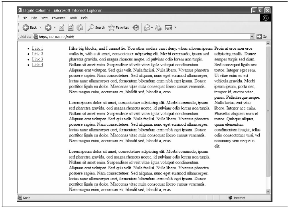Open the Help menu
Viewport: 290px width, 209px height.
(84, 18)
